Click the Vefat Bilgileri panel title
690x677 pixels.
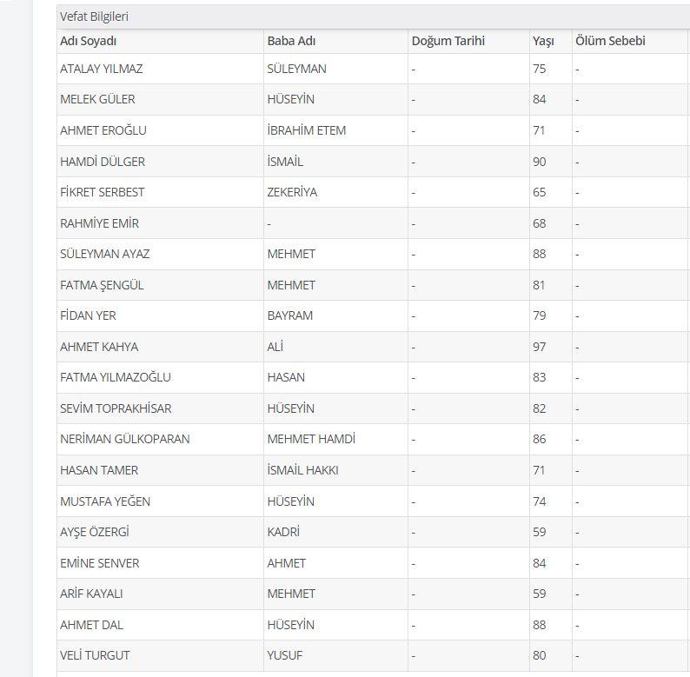coord(94,17)
